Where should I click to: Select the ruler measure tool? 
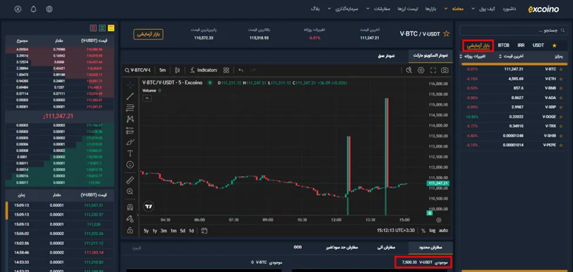pos(130,180)
